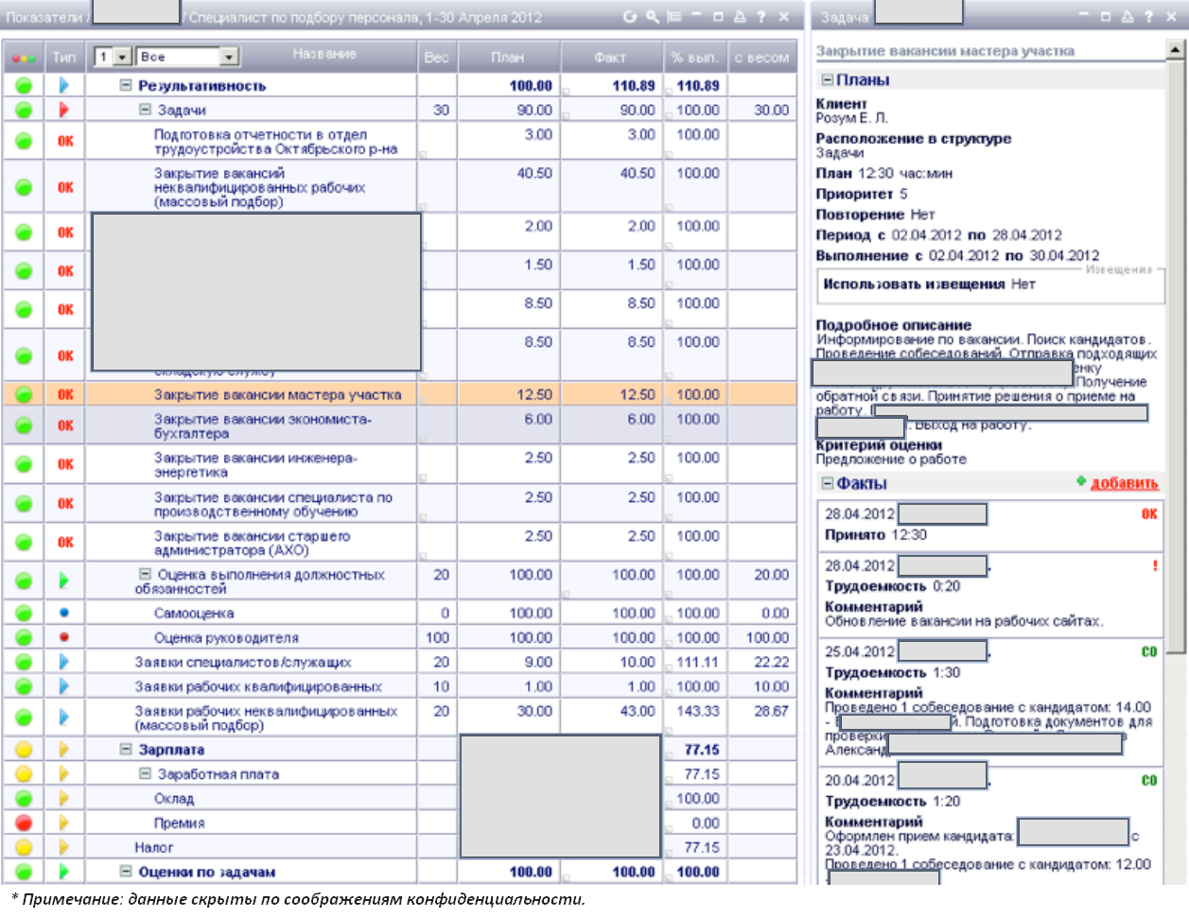Click the green arrow icon for Оценки по задачам
This screenshot has height=917, width=1189.
(64, 872)
